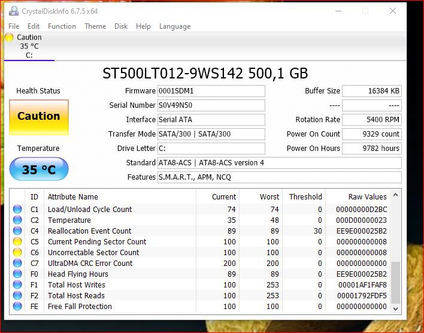Select the Load/Unload Cycle Count row text
This screenshot has width=424, height=333.
[90, 210]
